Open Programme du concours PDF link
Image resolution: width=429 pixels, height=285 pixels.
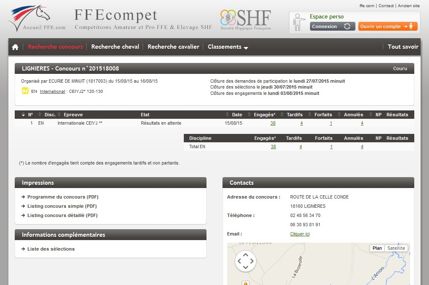coord(63,197)
